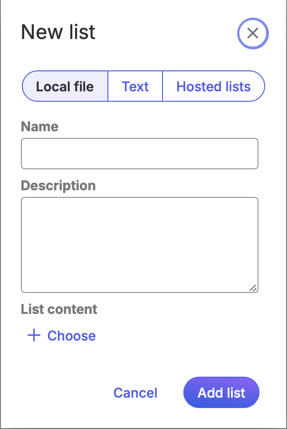287x429 pixels.
Task: Submit the form with the purple Add list button
Action: 221,392
